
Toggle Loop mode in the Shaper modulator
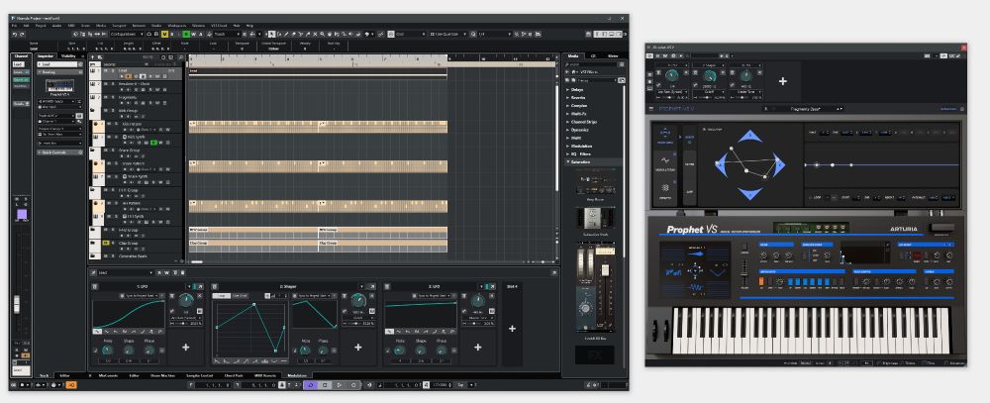[x=222, y=296]
